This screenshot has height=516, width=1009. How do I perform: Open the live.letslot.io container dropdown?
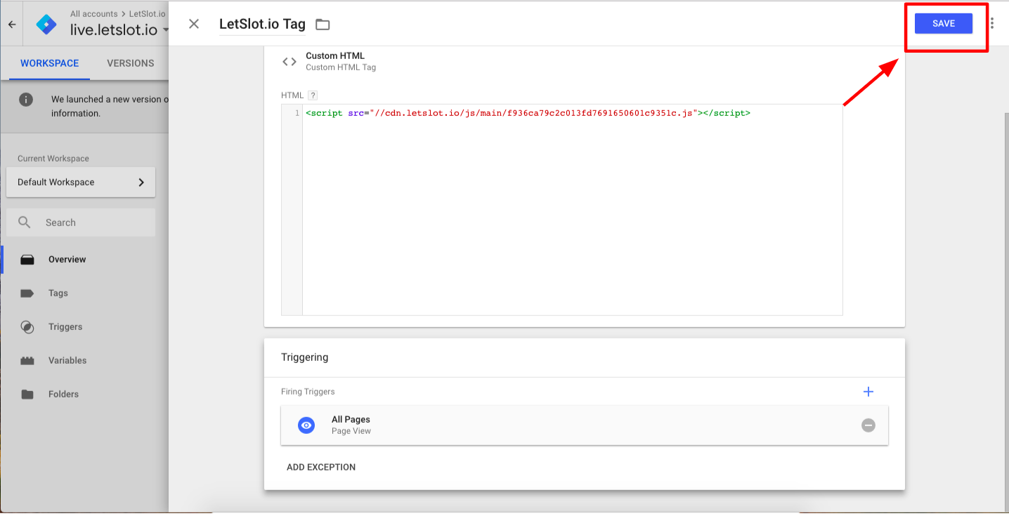(119, 30)
